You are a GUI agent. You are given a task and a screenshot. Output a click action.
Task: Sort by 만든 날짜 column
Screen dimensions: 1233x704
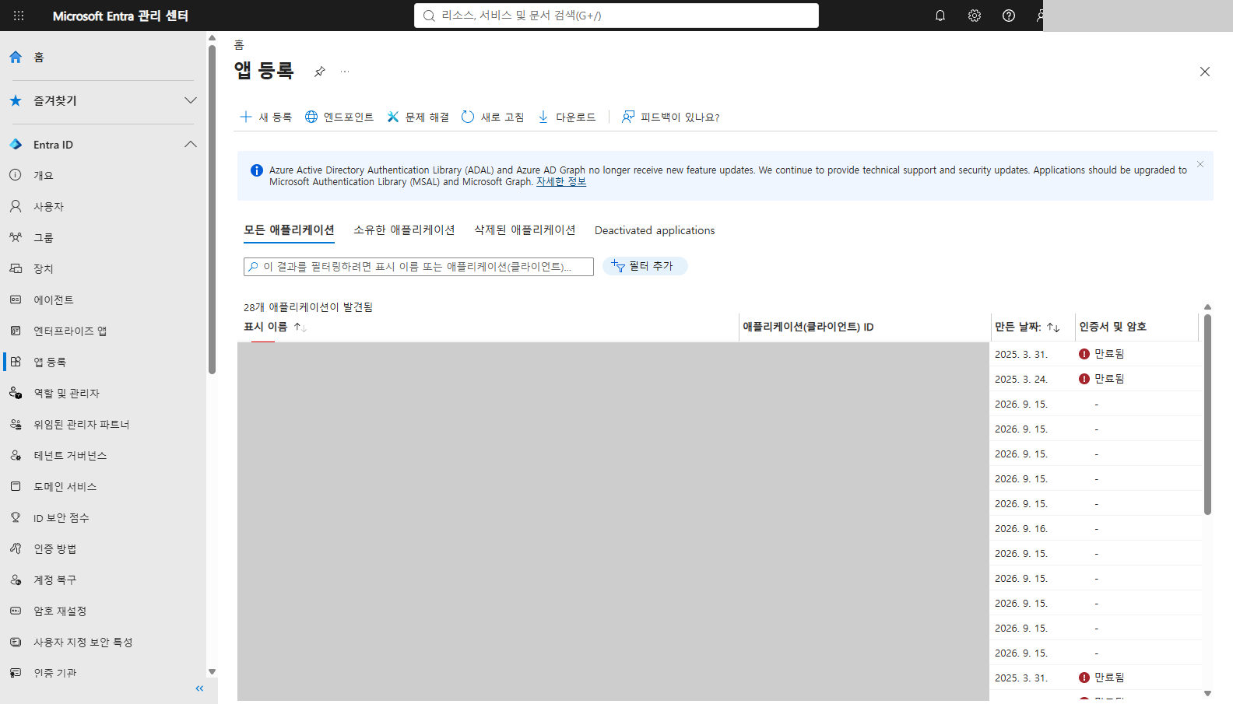coord(1027,327)
